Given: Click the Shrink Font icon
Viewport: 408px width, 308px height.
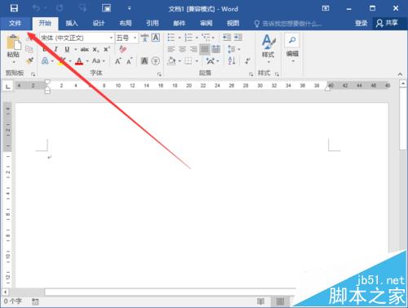Looking at the screenshot, I should point(130,61).
